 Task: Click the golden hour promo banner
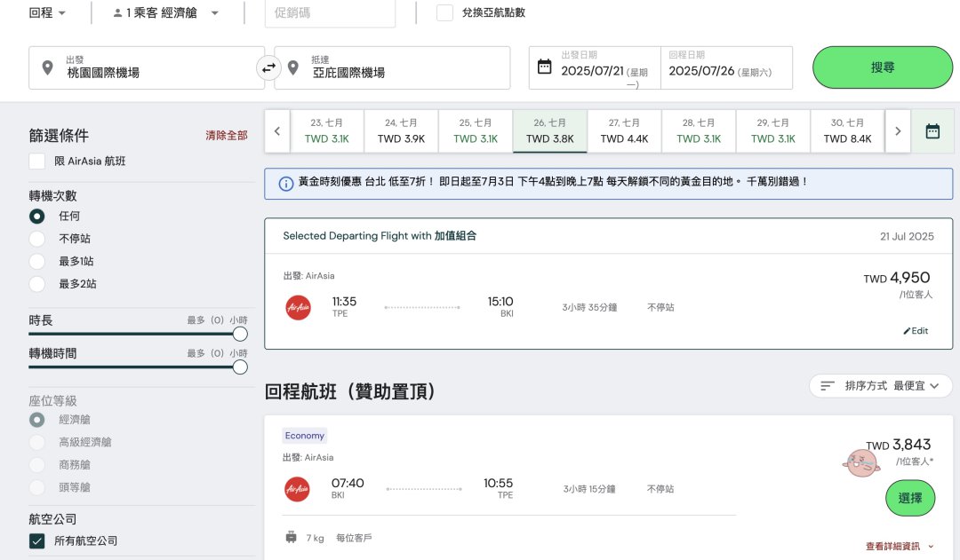pos(609,184)
